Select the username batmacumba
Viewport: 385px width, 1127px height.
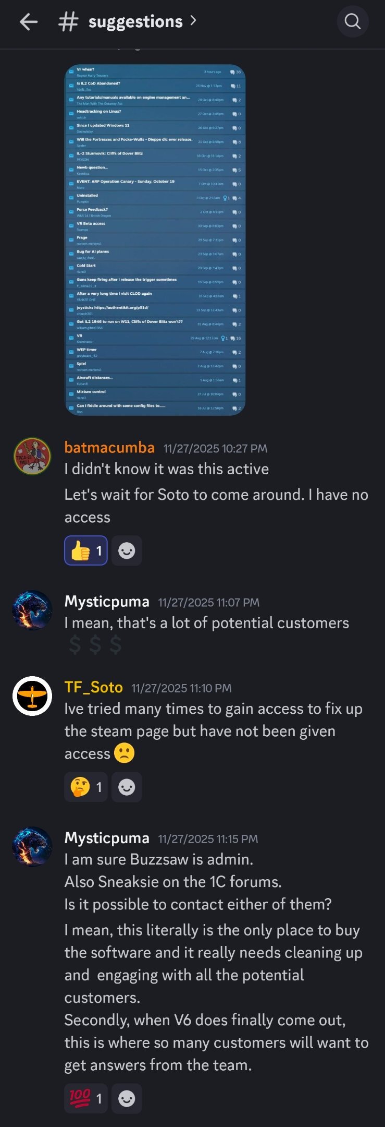coord(109,447)
